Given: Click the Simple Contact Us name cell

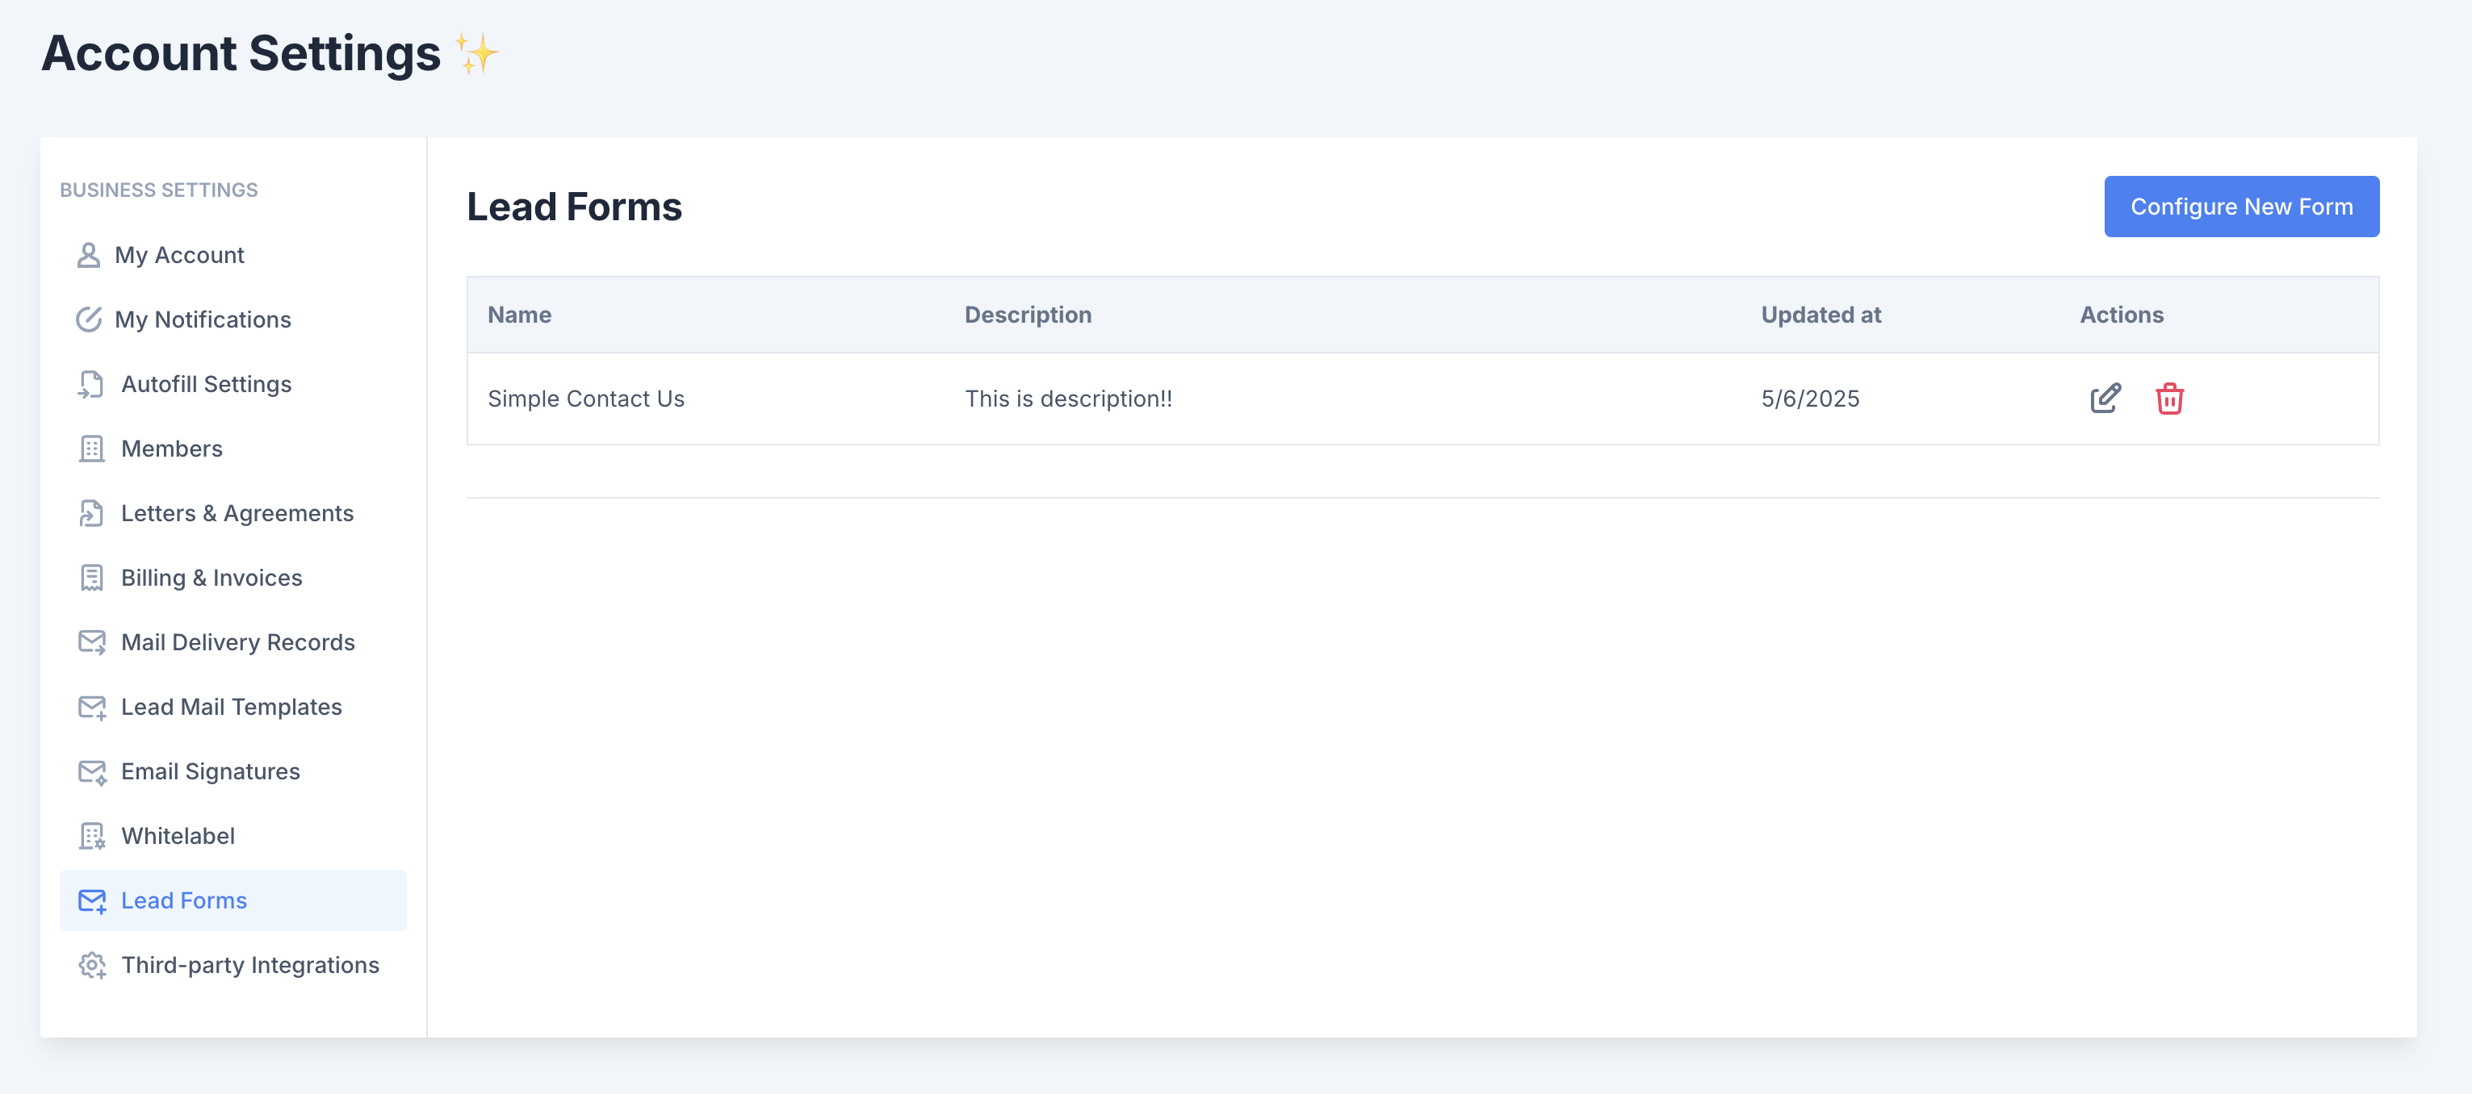Looking at the screenshot, I should click(586, 398).
